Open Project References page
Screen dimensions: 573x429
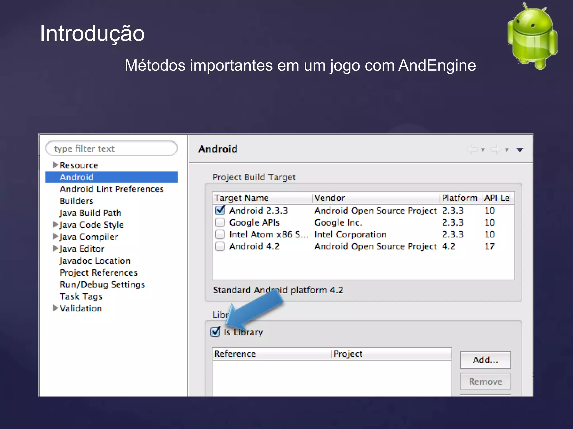click(98, 273)
